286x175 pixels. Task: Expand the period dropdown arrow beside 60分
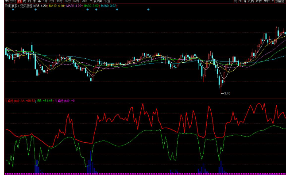[x=91, y=1]
